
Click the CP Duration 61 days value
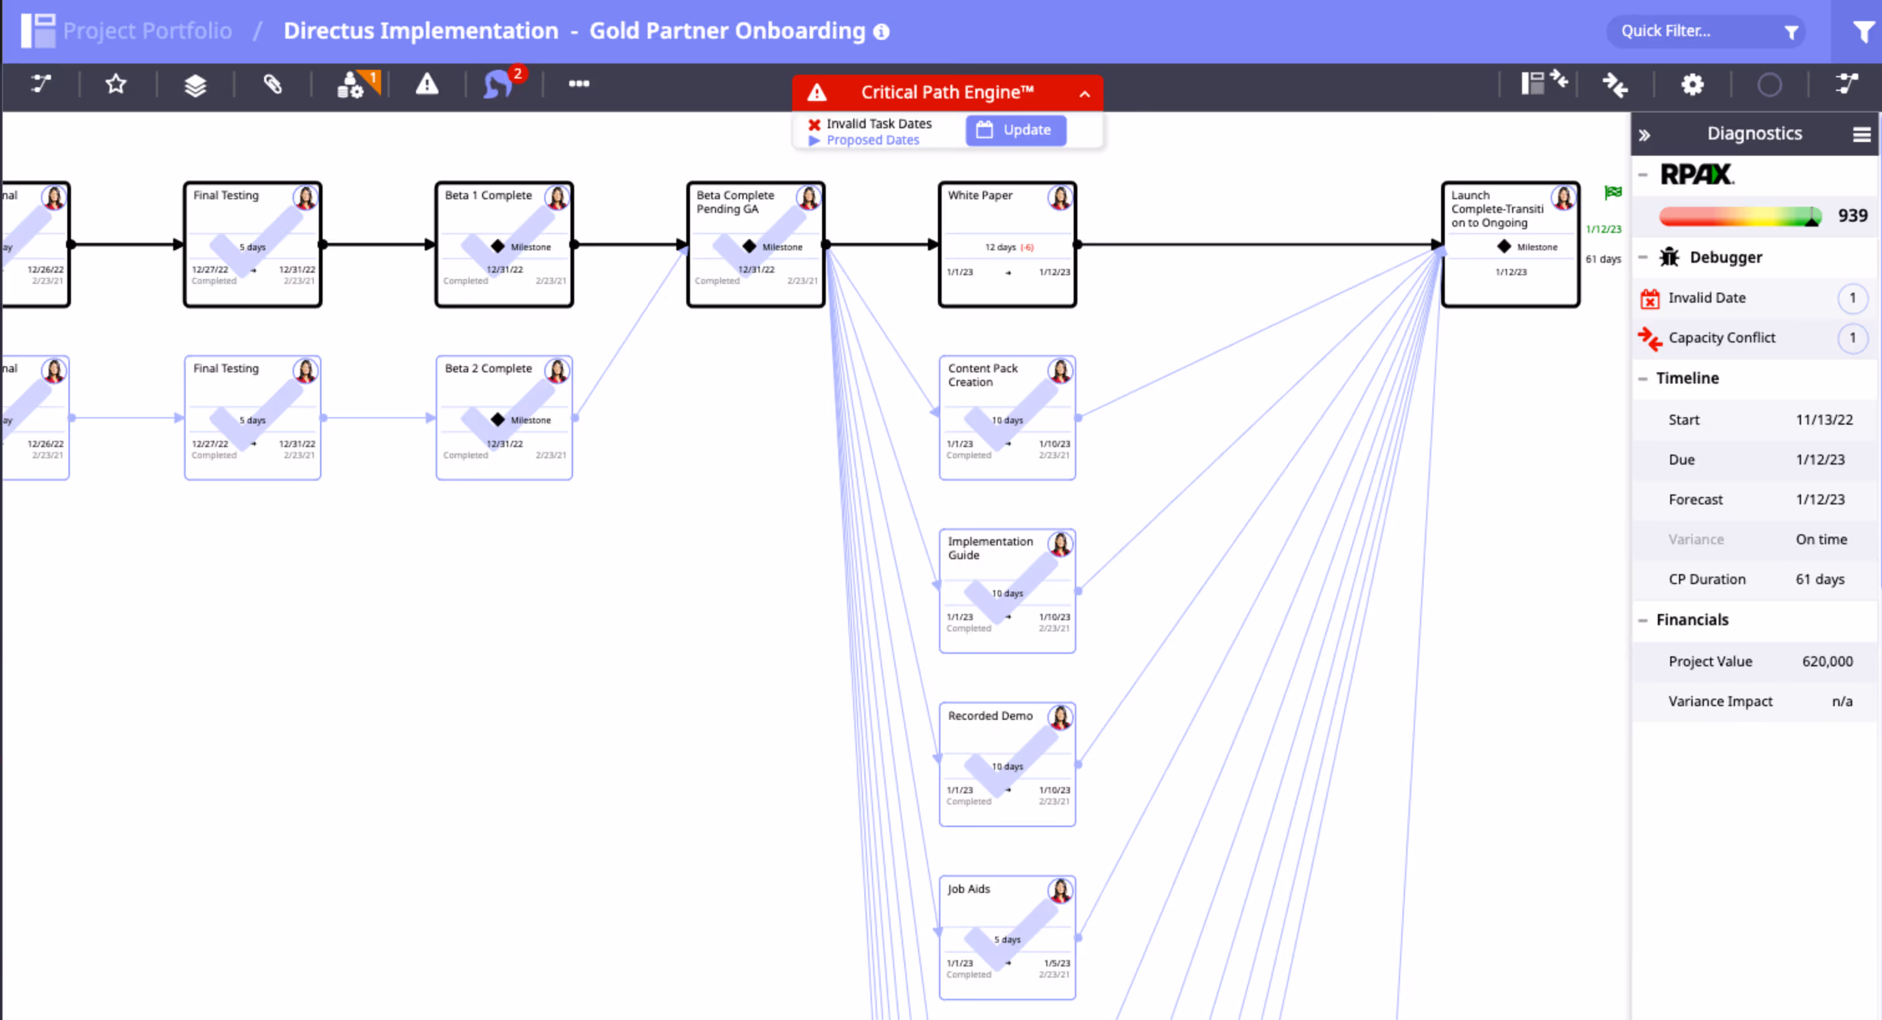[x=1819, y=579]
